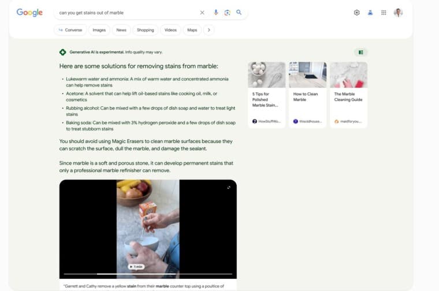The height and width of the screenshot is (291, 439).
Task: Click the generative AI diamond icon
Action: coord(63,52)
